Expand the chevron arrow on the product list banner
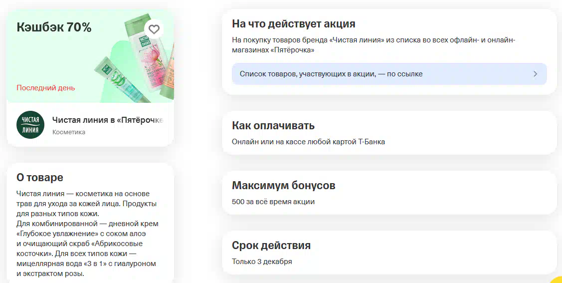 (535, 74)
